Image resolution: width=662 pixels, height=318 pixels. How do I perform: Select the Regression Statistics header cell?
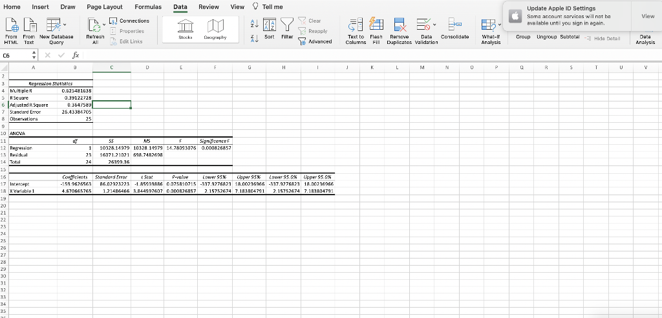click(50, 83)
